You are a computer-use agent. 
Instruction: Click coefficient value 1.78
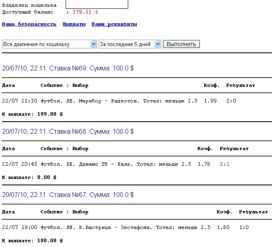(x=204, y=164)
